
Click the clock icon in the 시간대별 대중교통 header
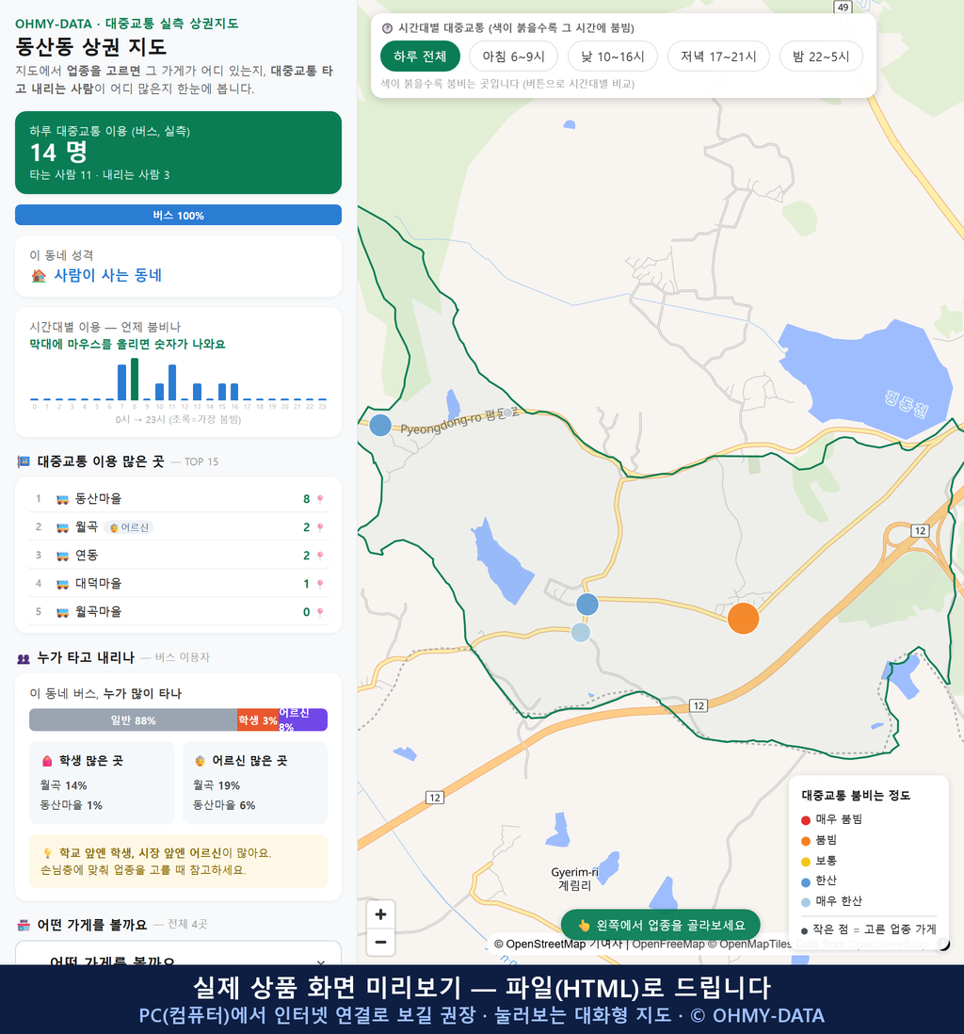coord(387,28)
